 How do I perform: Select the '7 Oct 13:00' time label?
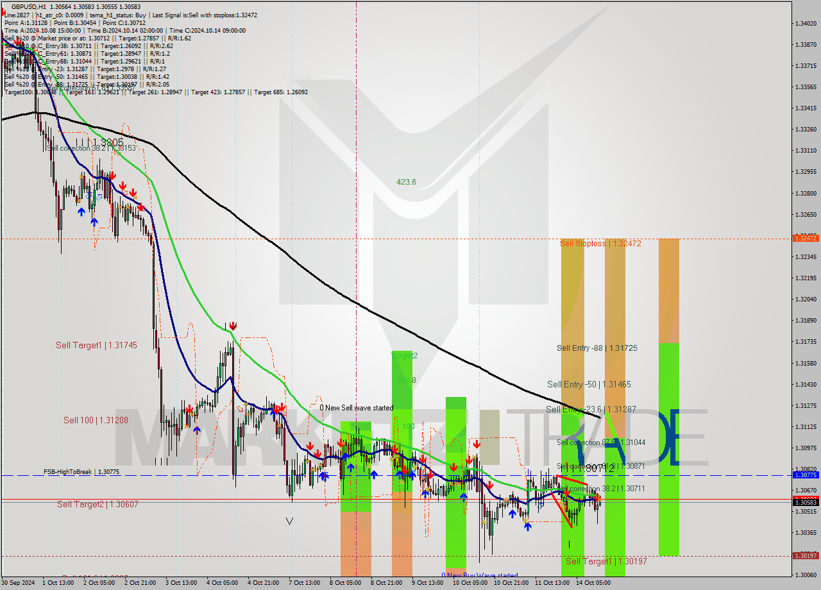click(x=304, y=583)
